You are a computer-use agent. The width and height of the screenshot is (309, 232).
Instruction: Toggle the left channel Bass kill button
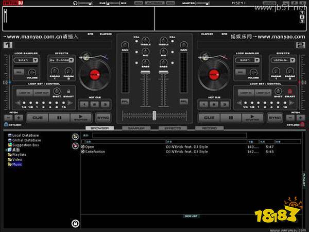tap(136, 63)
